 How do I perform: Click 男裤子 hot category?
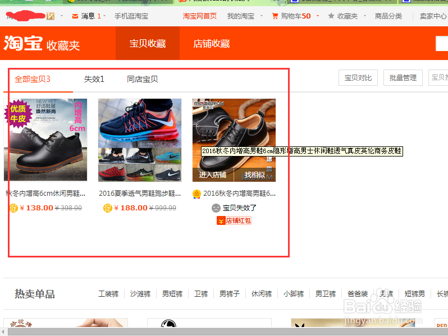pos(230,294)
